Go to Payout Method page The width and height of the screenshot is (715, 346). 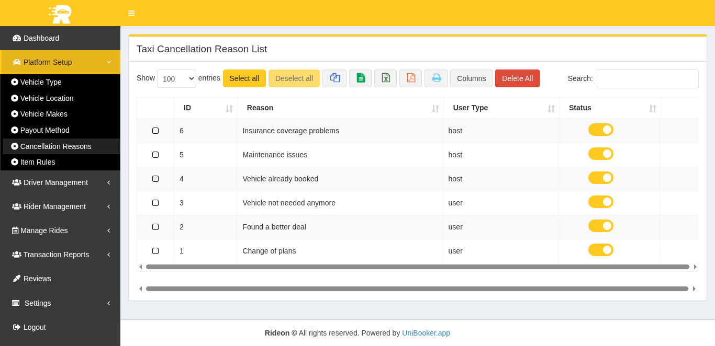44,130
